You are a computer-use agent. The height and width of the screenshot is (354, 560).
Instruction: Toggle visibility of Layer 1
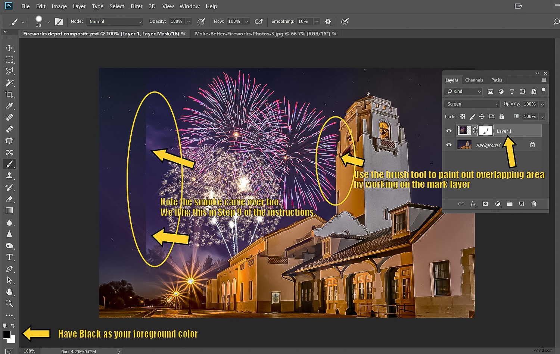(x=449, y=131)
